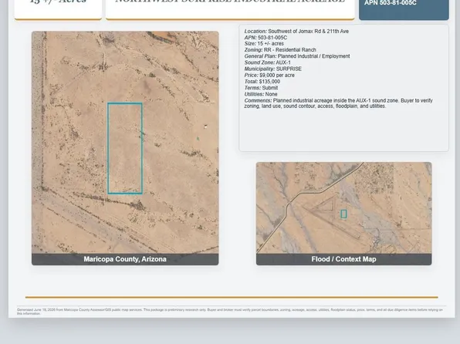
Task: Click the 'APN: 503-81-005C' detail line
Action: pyautogui.click(x=266, y=38)
